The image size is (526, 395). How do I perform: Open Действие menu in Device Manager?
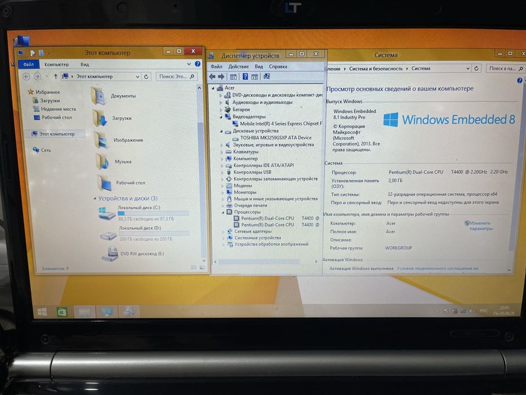point(238,67)
